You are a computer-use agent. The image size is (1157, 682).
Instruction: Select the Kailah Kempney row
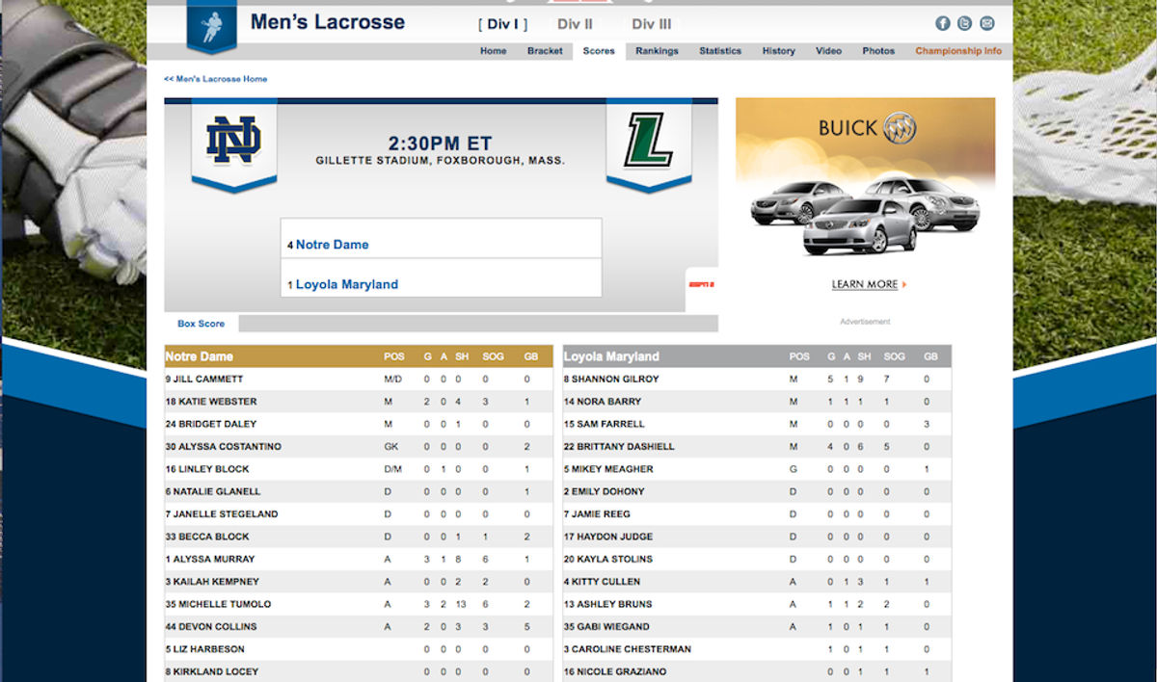(x=359, y=582)
